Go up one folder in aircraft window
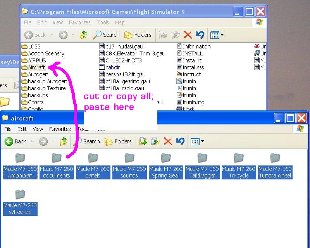This screenshot has height=248, width=310. [64, 141]
